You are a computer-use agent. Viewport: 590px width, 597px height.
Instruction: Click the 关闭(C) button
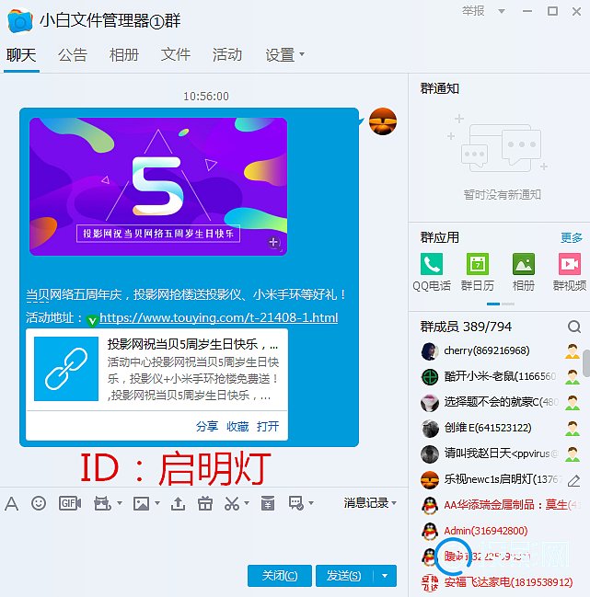tap(280, 576)
